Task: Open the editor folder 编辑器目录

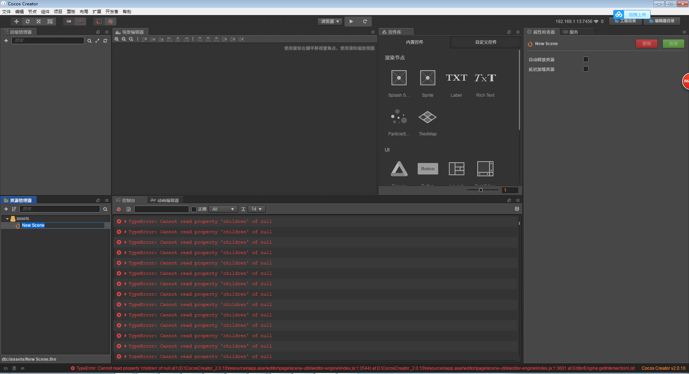Action: (x=662, y=21)
